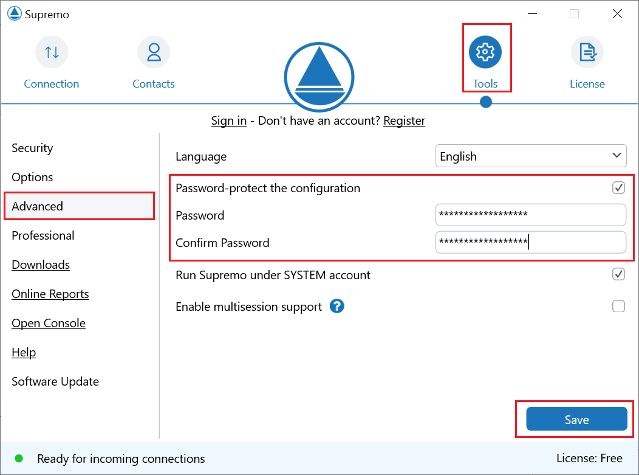Select English from the language combo box

tap(531, 156)
